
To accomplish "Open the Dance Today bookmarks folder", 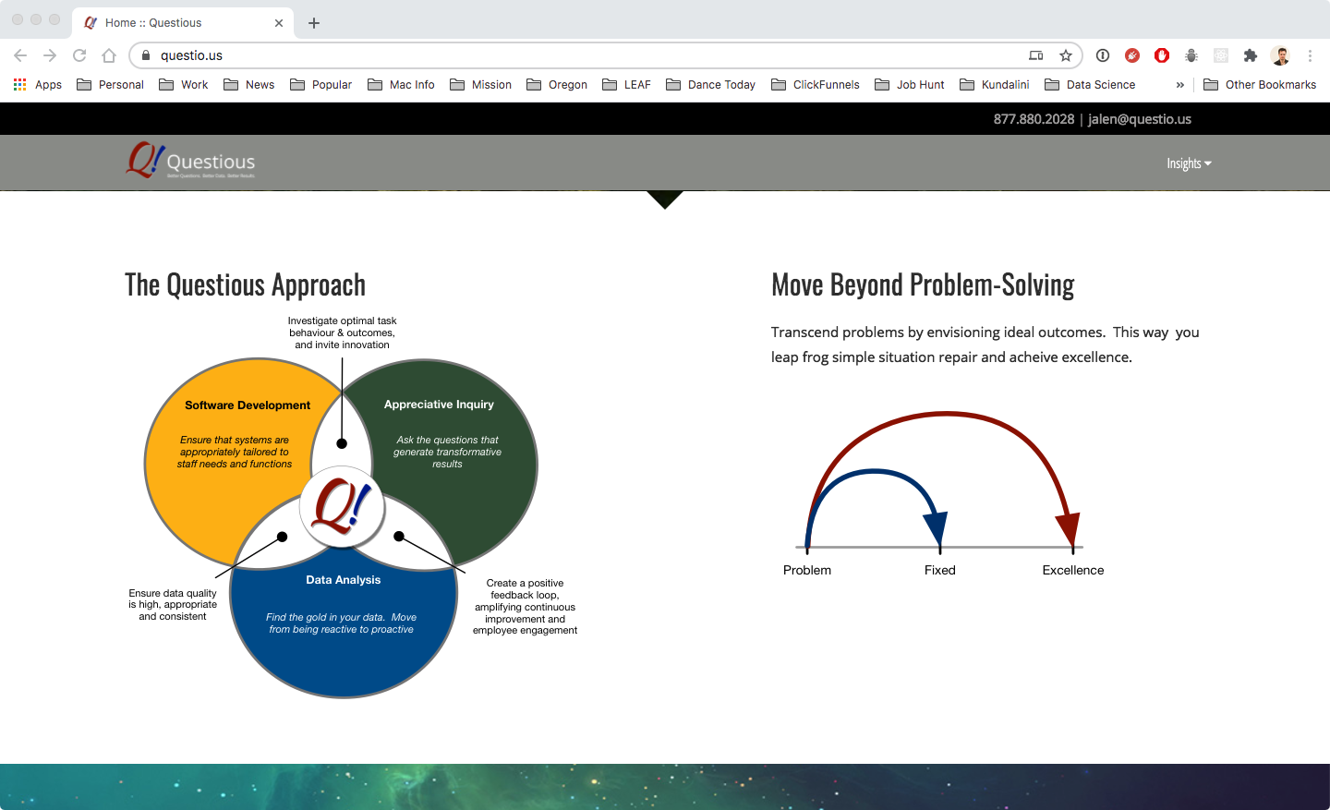I will (x=710, y=84).
